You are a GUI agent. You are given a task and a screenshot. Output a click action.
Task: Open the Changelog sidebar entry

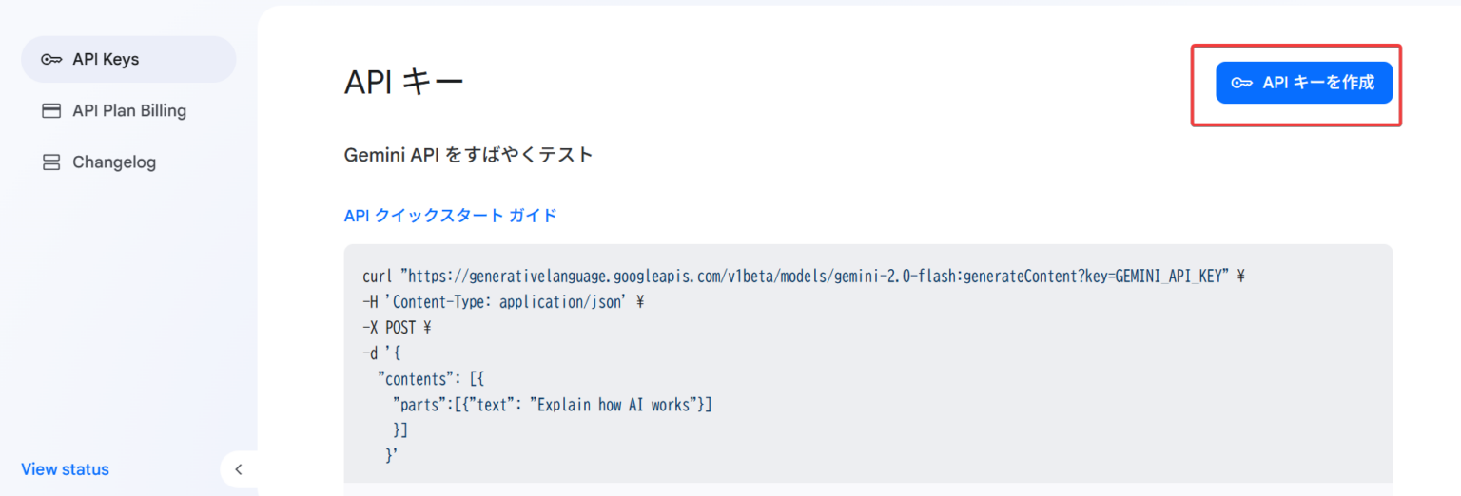(114, 162)
